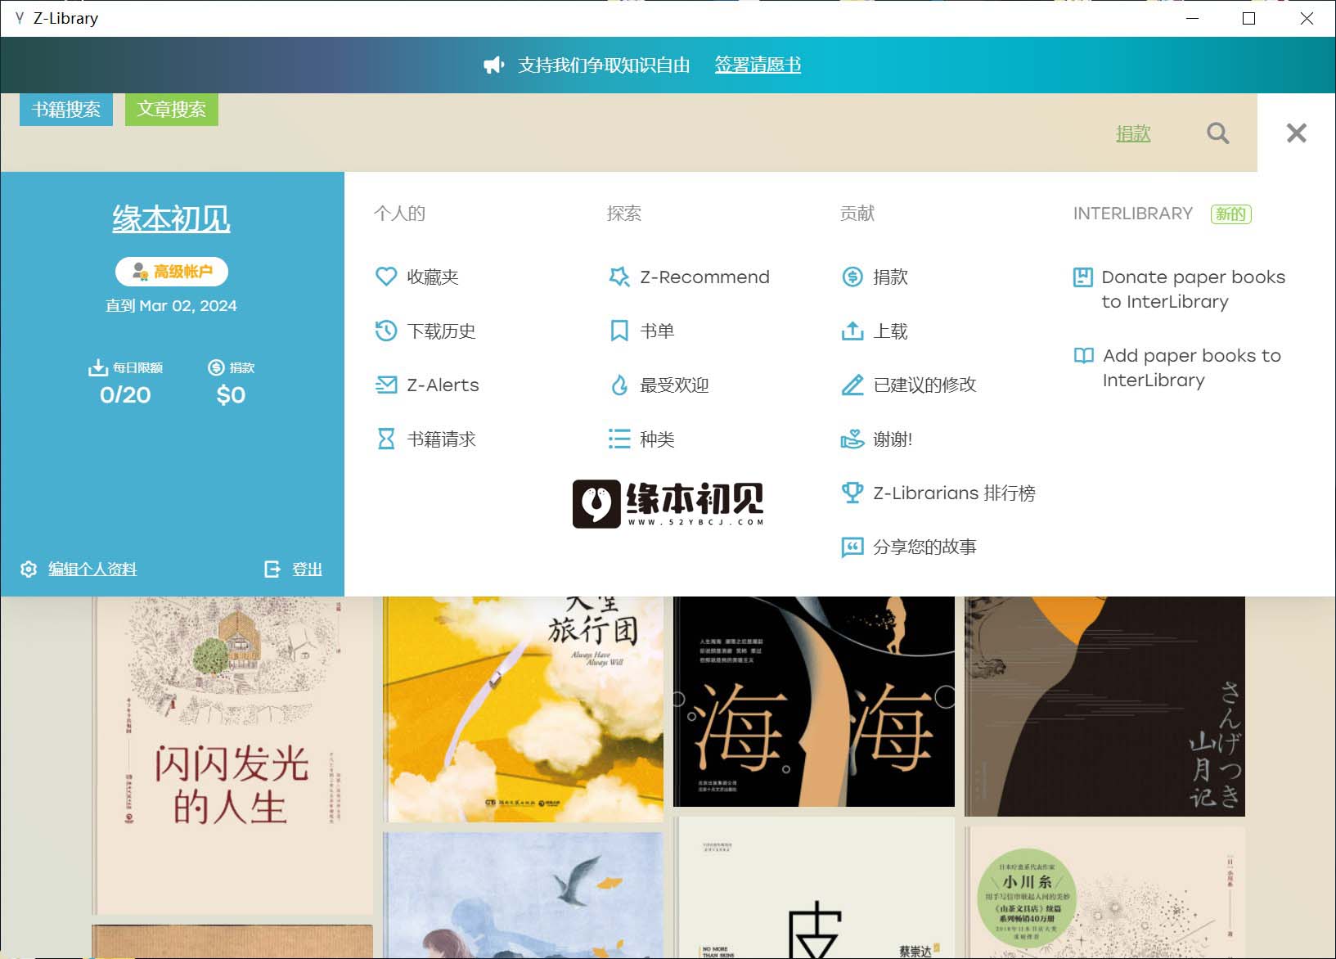Maximize the Z-Library window
The width and height of the screenshot is (1336, 959).
pyautogui.click(x=1248, y=18)
